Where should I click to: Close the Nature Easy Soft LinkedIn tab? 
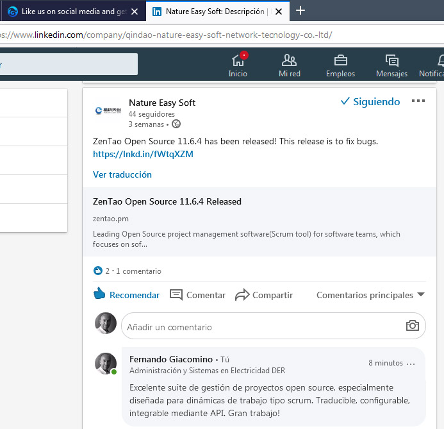278,11
